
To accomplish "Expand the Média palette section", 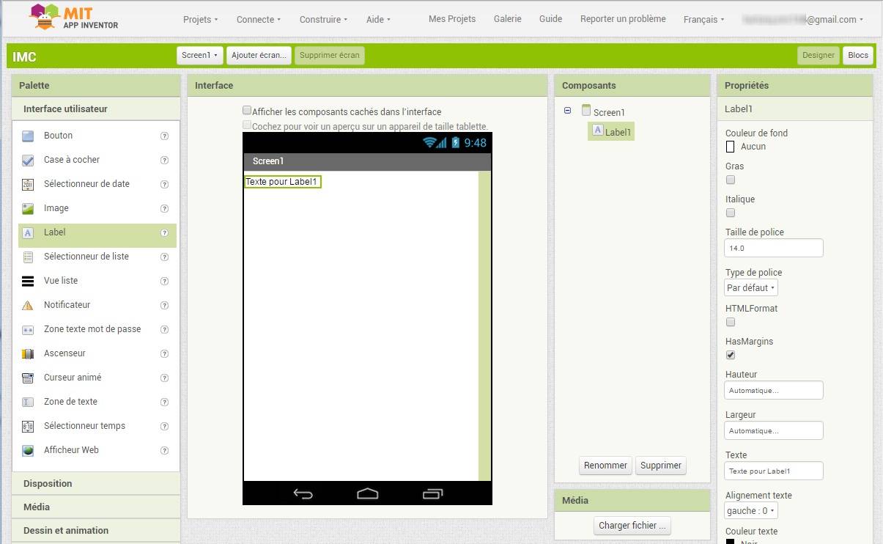I will coord(96,507).
